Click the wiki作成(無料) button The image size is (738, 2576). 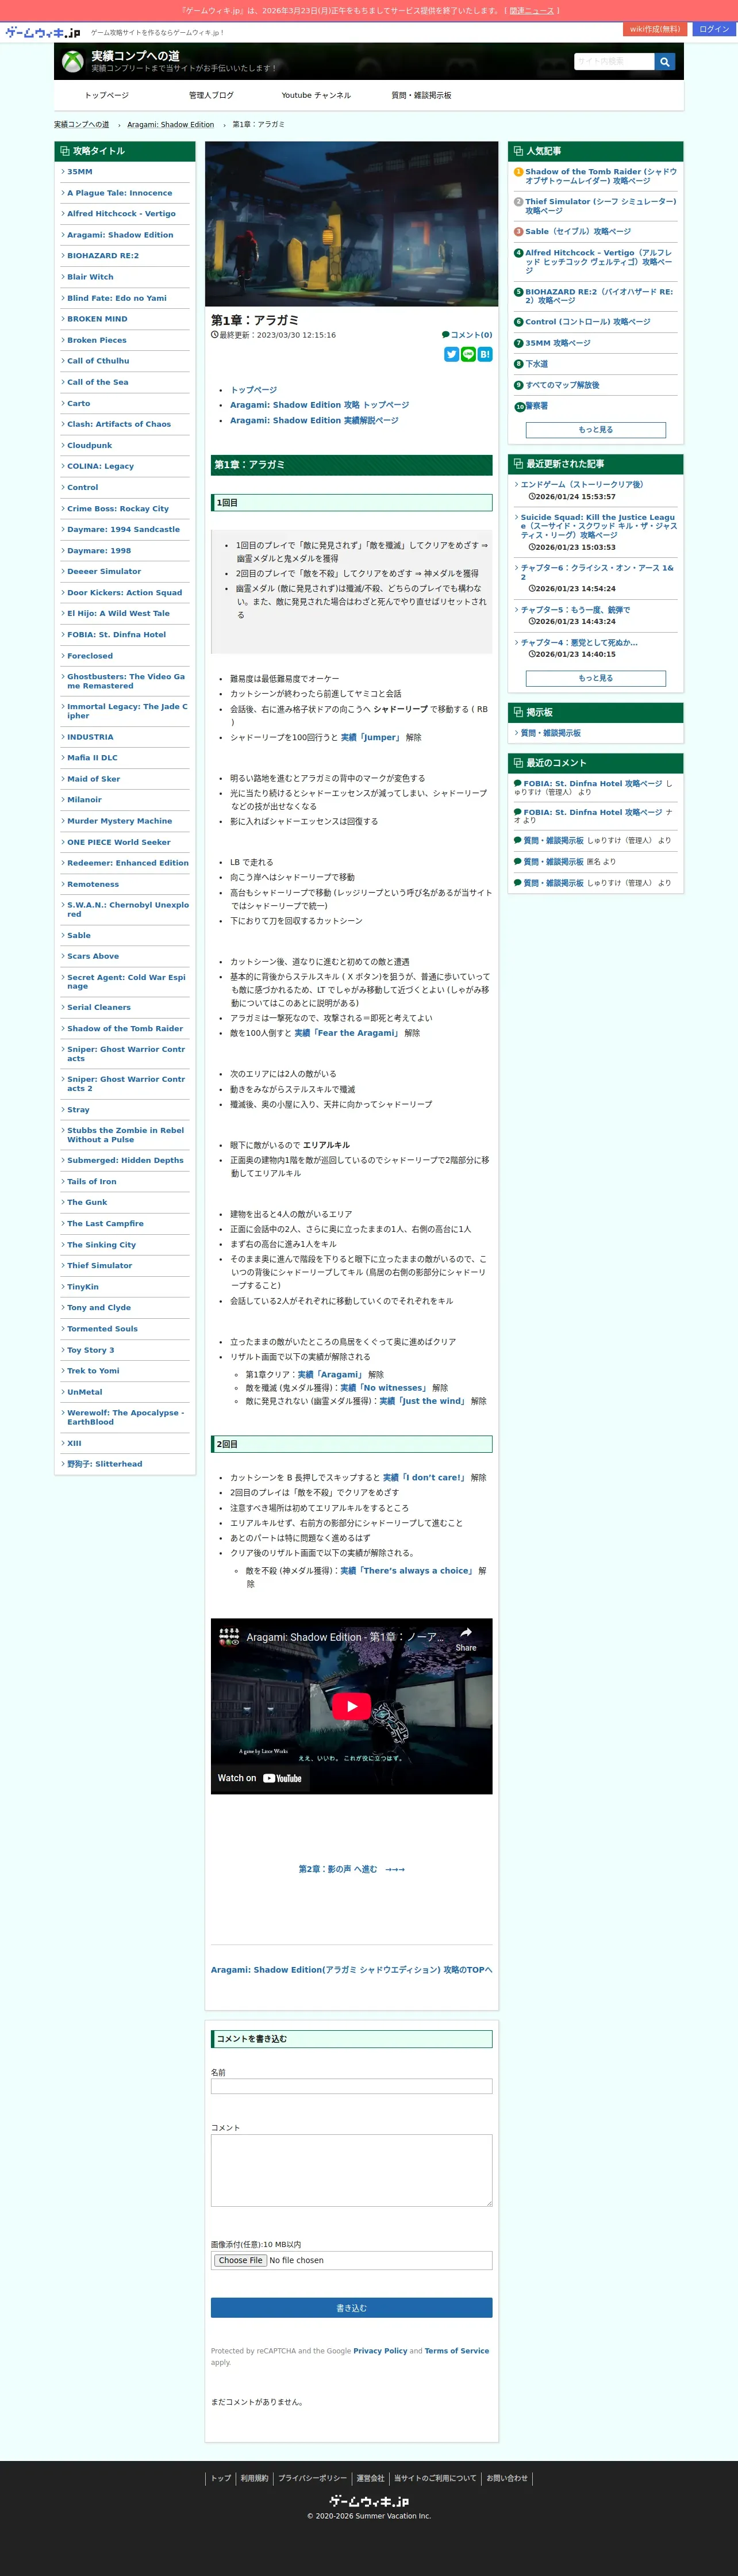point(655,29)
